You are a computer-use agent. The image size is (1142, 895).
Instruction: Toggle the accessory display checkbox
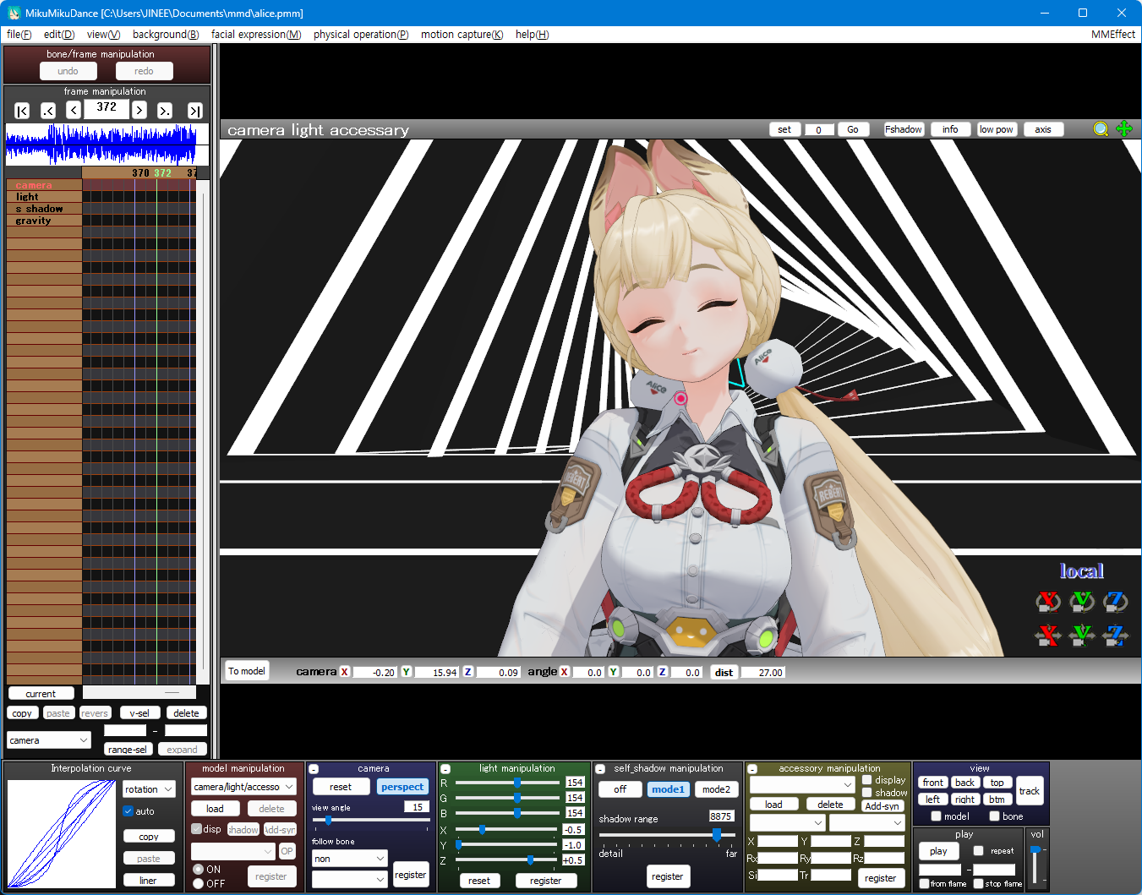(x=866, y=780)
